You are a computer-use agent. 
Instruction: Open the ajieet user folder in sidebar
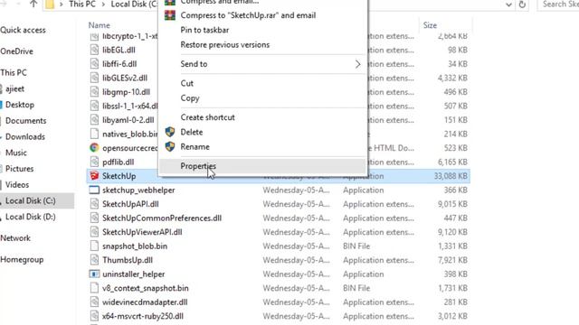point(14,88)
